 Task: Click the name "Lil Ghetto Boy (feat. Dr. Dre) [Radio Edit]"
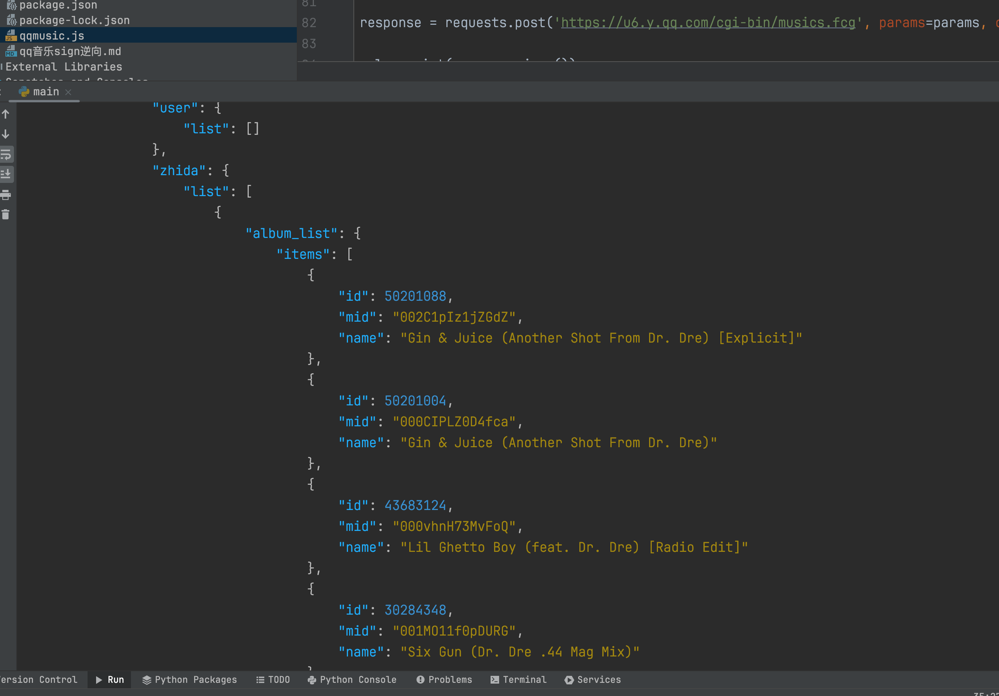tap(574, 547)
